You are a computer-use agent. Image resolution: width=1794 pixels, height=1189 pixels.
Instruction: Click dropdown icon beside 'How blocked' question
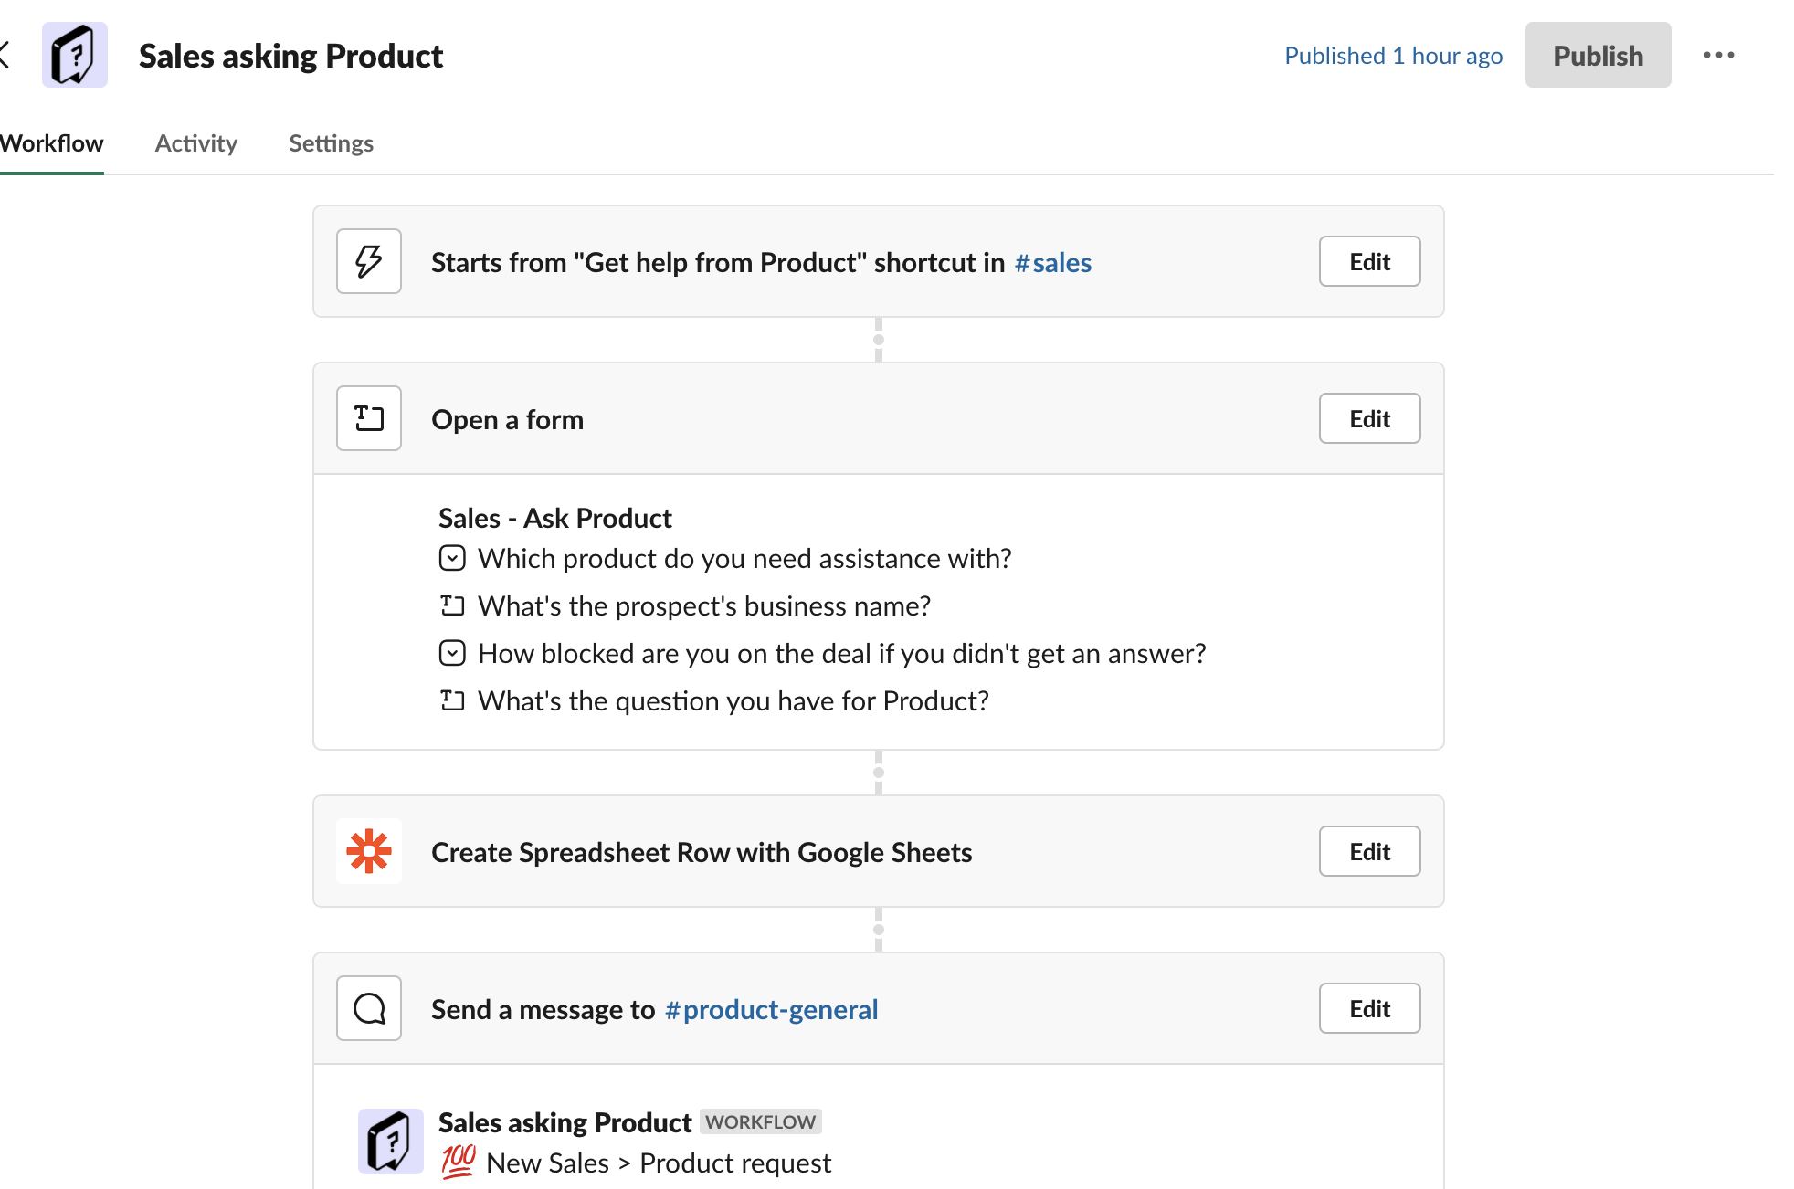(x=452, y=653)
